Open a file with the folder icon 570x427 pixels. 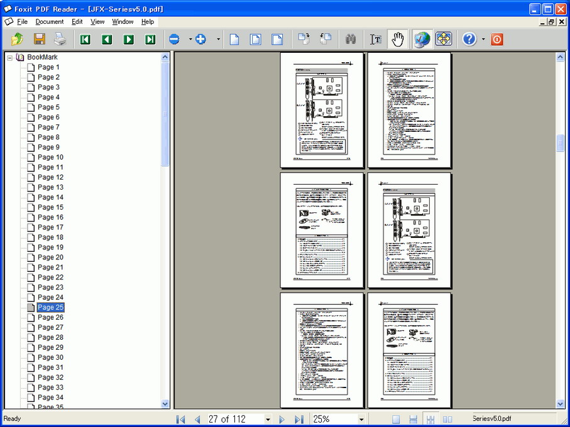tap(18, 39)
